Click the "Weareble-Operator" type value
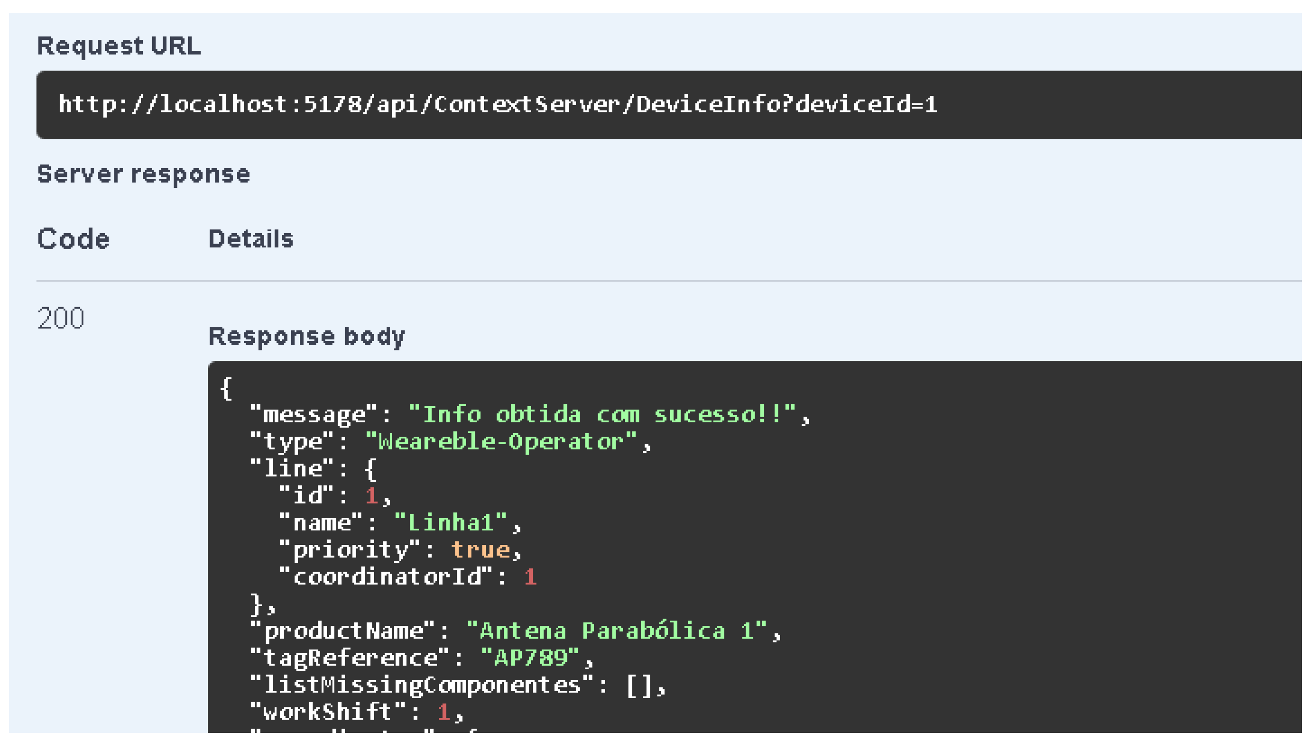 [501, 442]
